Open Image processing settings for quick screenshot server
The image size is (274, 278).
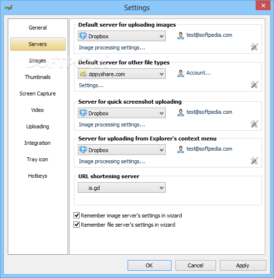112,124
